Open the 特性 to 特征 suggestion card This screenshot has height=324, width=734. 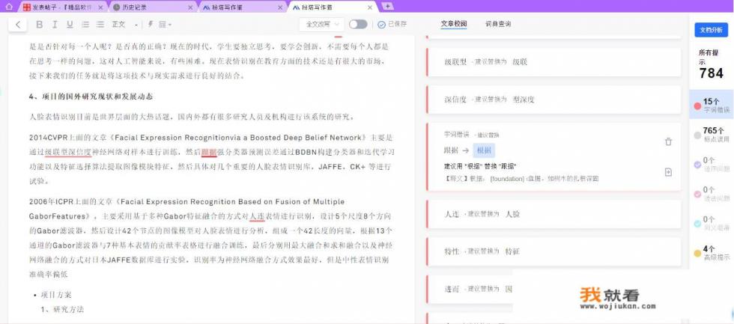coord(553,251)
